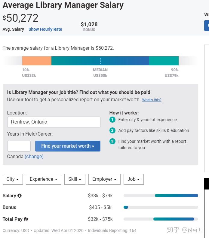
Task: Click the step 3 numbered circle icon
Action: pos(112,141)
